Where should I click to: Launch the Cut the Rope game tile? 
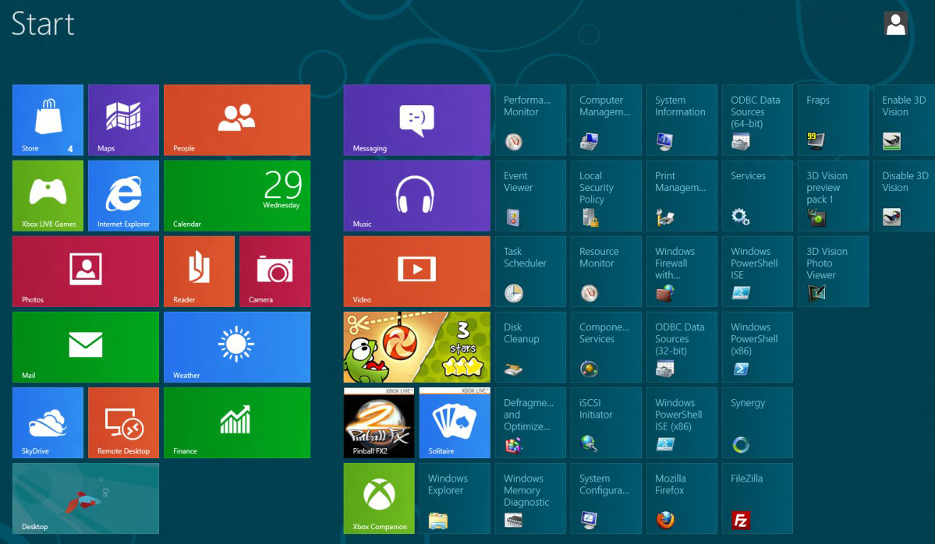417,347
